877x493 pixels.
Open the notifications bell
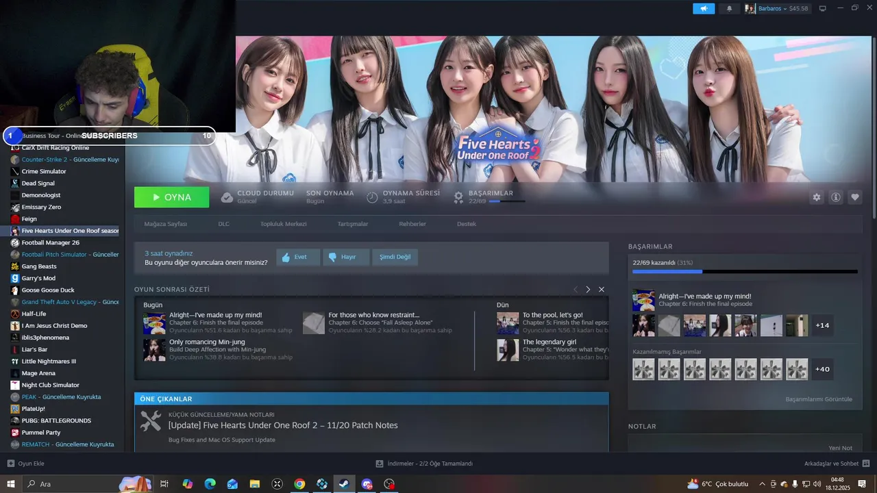click(729, 8)
